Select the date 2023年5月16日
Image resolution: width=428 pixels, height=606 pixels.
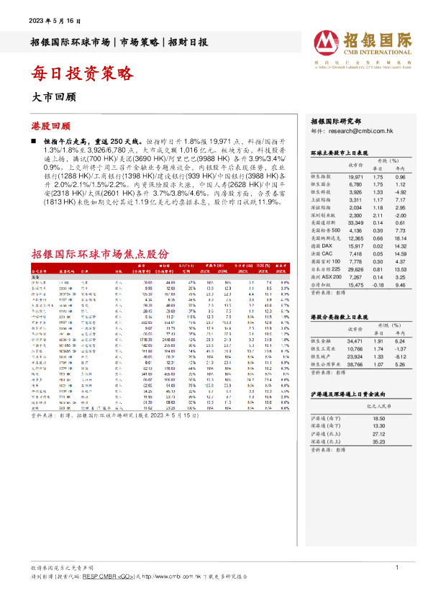[x=55, y=21]
